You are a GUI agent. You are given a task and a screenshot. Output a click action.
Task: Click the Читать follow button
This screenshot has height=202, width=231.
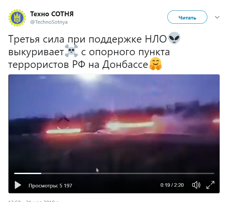187,17
